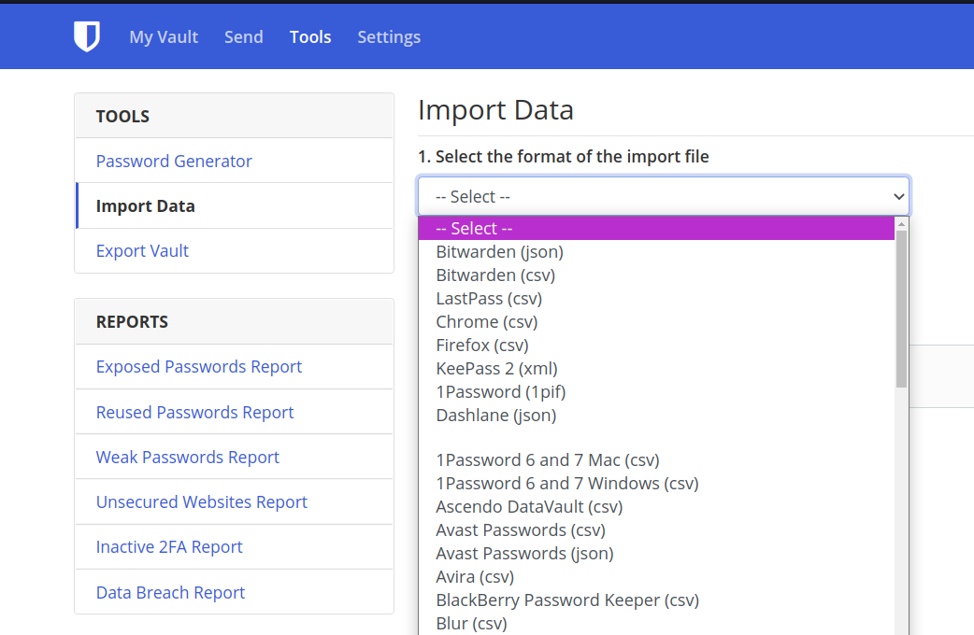Click the scrollbar up arrow in dropdown list
Image resolution: width=974 pixels, height=635 pixels.
pos(901,224)
